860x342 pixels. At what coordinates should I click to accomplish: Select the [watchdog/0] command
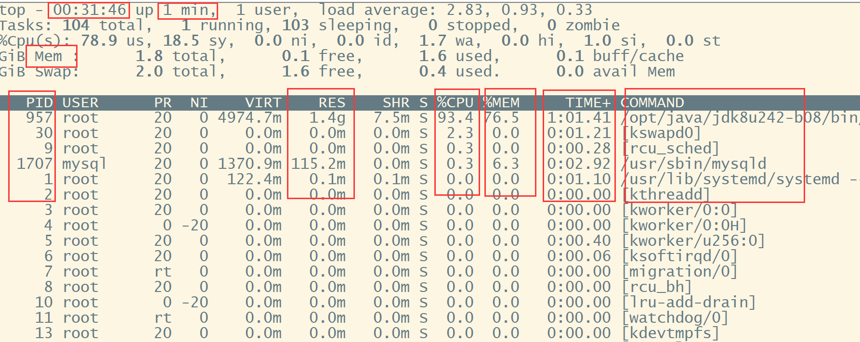coord(675,317)
